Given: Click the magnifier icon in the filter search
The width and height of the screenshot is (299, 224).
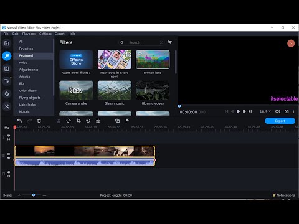Looking at the screenshot, I should click(122, 42).
